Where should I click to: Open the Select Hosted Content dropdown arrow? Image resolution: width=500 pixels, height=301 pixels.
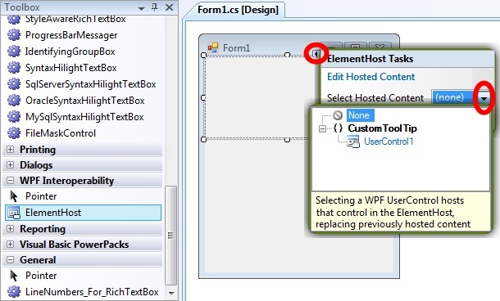[484, 98]
